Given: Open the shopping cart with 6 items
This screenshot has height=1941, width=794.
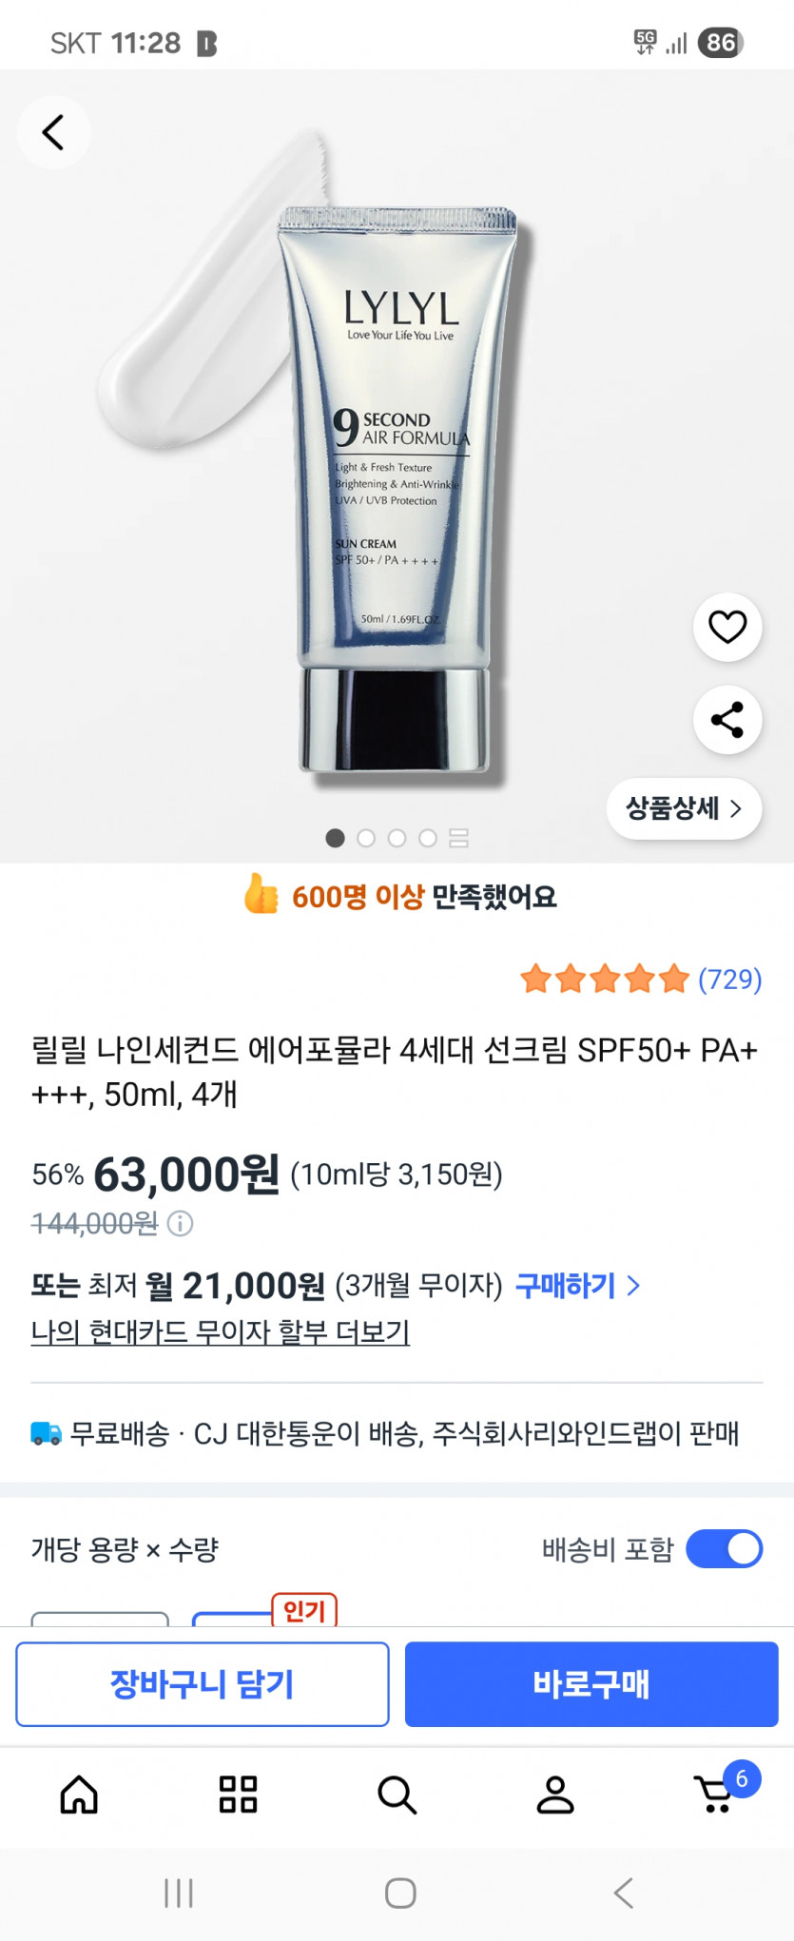Looking at the screenshot, I should (x=716, y=1795).
